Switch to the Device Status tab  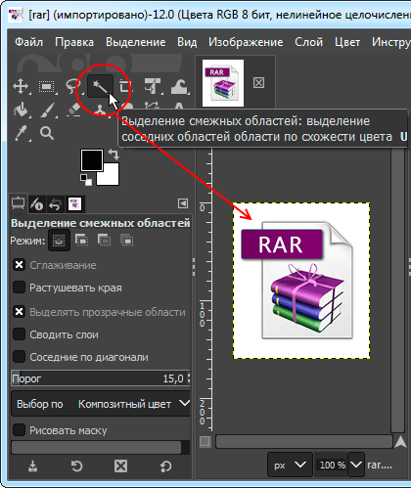click(37, 204)
